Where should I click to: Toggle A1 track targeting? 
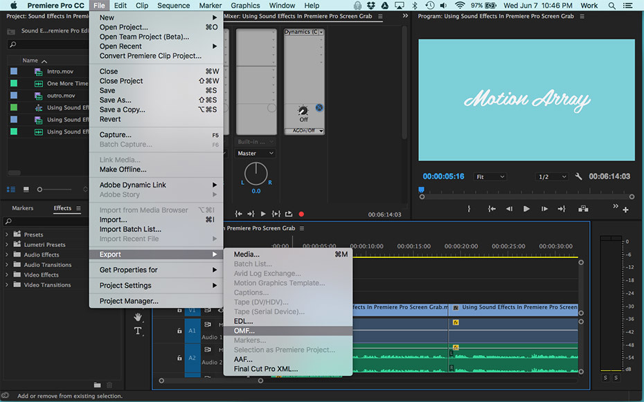pos(193,331)
